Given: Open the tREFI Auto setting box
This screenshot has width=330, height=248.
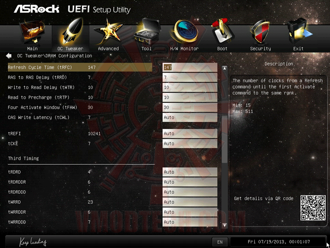Looking at the screenshot, I should [x=190, y=134].
